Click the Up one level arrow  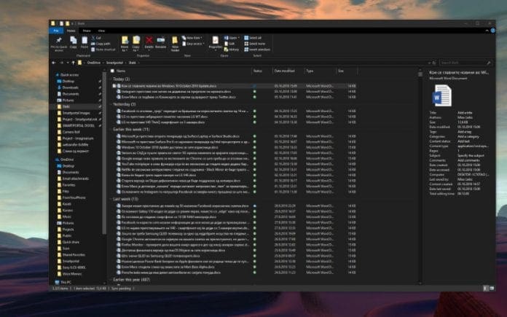74,63
